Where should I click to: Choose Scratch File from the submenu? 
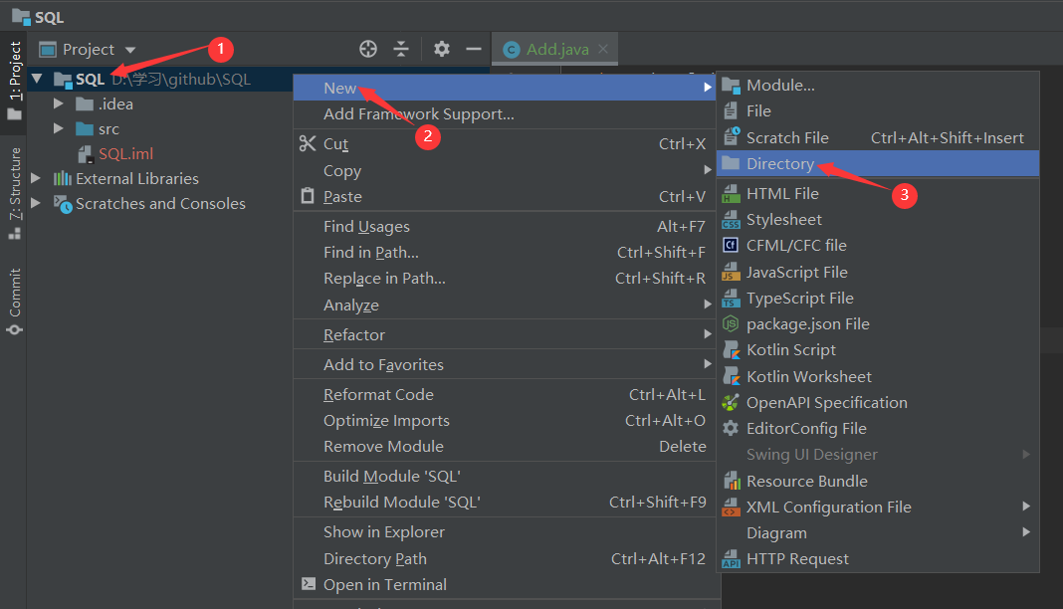(786, 136)
